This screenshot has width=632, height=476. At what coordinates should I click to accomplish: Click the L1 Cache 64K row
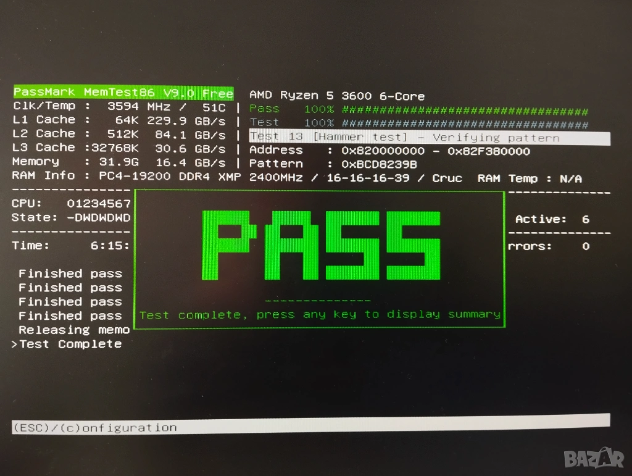(119, 120)
